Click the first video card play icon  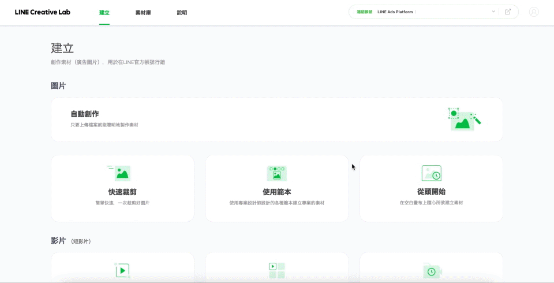point(122,270)
